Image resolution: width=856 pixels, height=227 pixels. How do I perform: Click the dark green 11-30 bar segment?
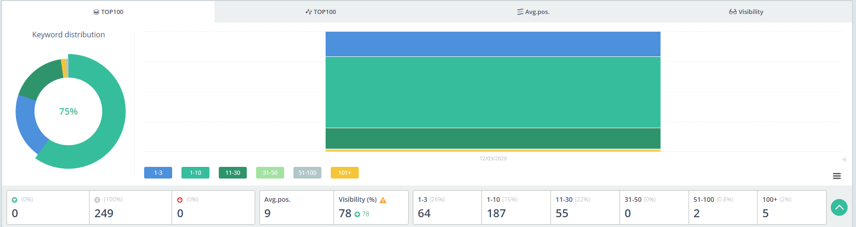click(x=493, y=138)
